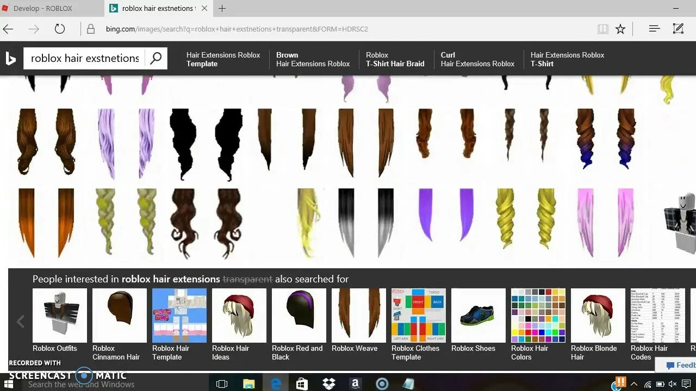This screenshot has width=696, height=391.
Task: Open Roblox Hair Codes related search
Action: (x=658, y=325)
